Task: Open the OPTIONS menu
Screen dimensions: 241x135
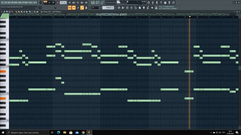Action: pos(25,3)
